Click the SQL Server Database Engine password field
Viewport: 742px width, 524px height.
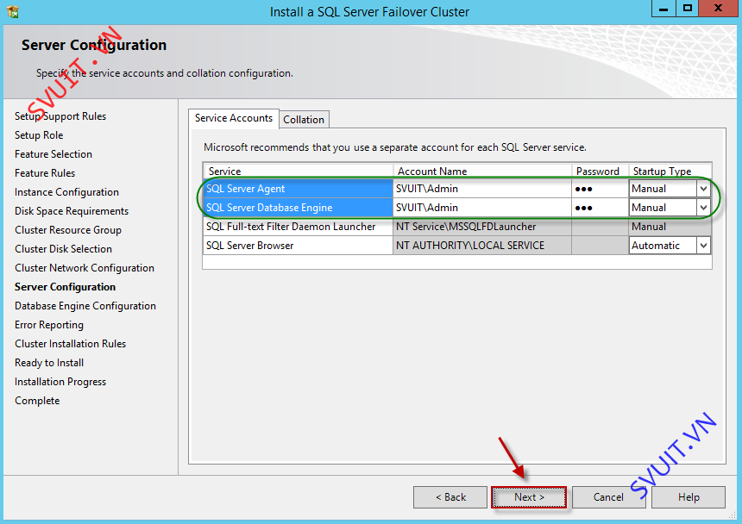click(x=600, y=208)
